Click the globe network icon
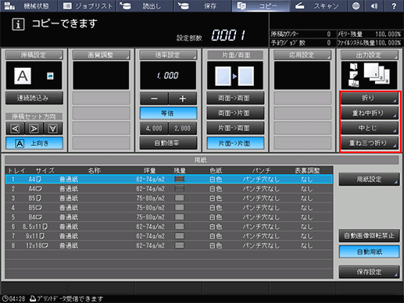This screenshot has width=404, height=303. (356, 5)
